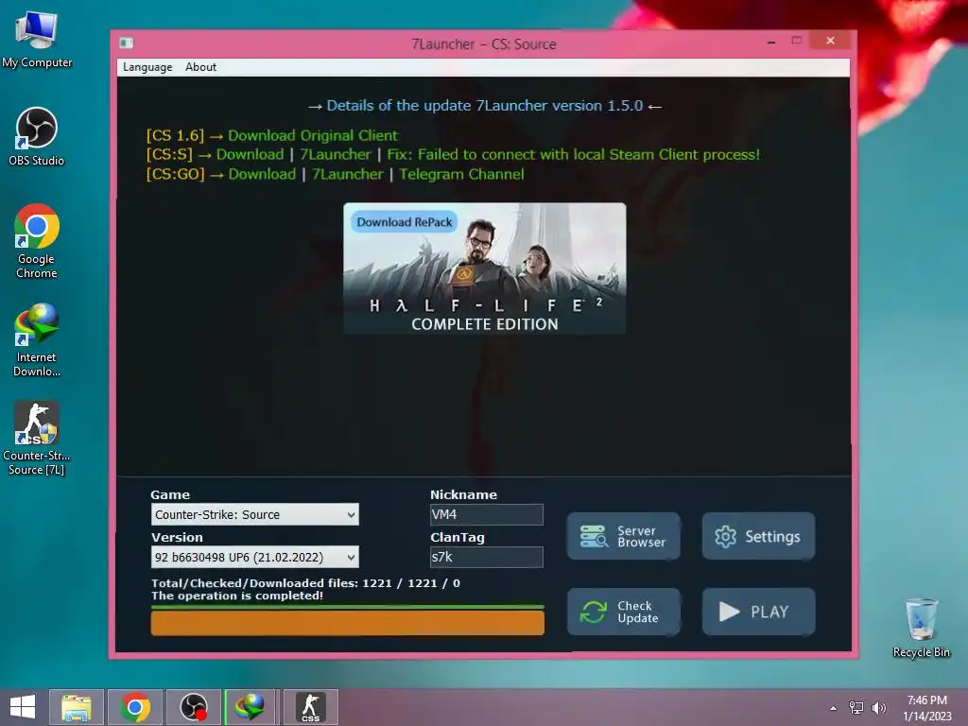Select the Internet Download Manager desktop shortcut
The height and width of the screenshot is (726, 968).
[x=37, y=339]
